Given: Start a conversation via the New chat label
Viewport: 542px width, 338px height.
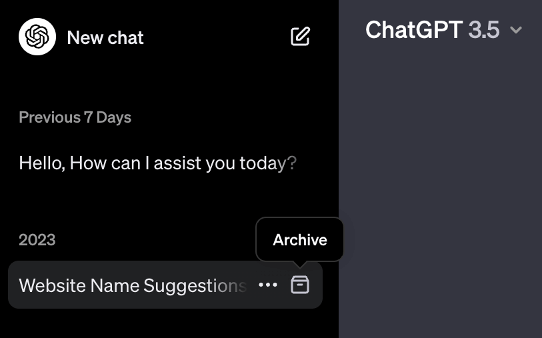Looking at the screenshot, I should [105, 37].
